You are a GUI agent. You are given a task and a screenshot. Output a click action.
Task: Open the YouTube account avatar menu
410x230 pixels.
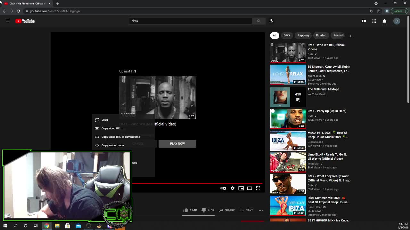tap(397, 21)
